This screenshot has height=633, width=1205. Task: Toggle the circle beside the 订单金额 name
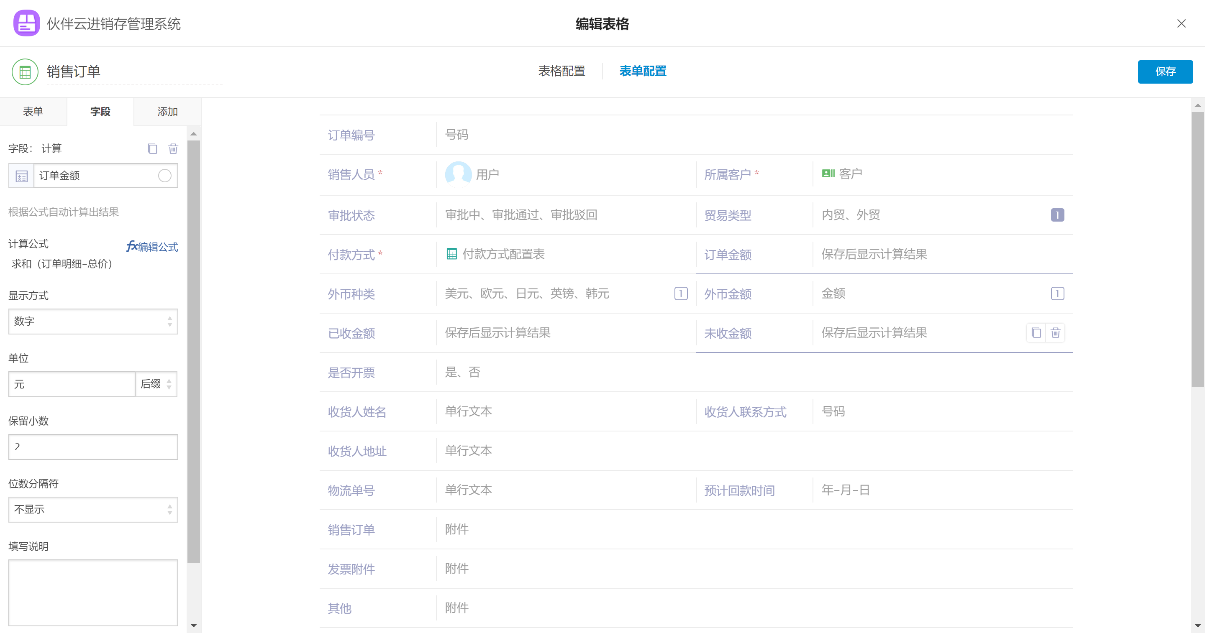pyautogui.click(x=165, y=176)
